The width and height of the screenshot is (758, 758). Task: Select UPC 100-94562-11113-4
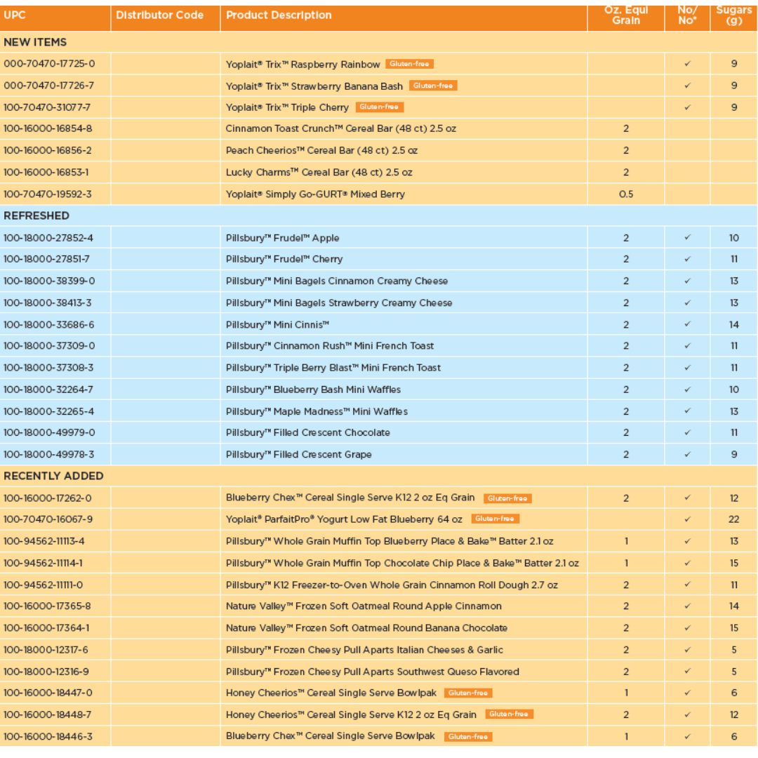44,541
